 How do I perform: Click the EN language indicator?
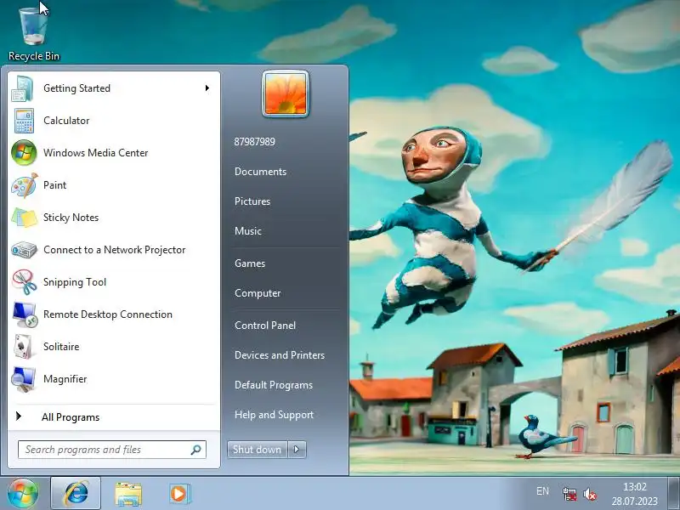tap(542, 491)
